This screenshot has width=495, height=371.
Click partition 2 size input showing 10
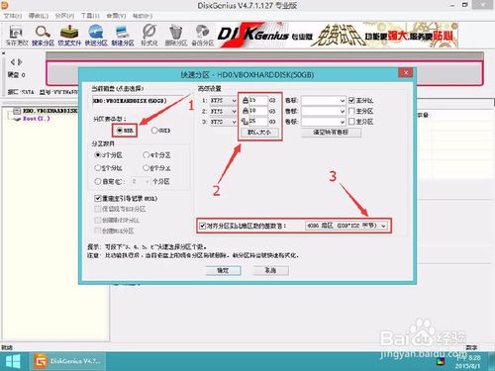pos(257,111)
